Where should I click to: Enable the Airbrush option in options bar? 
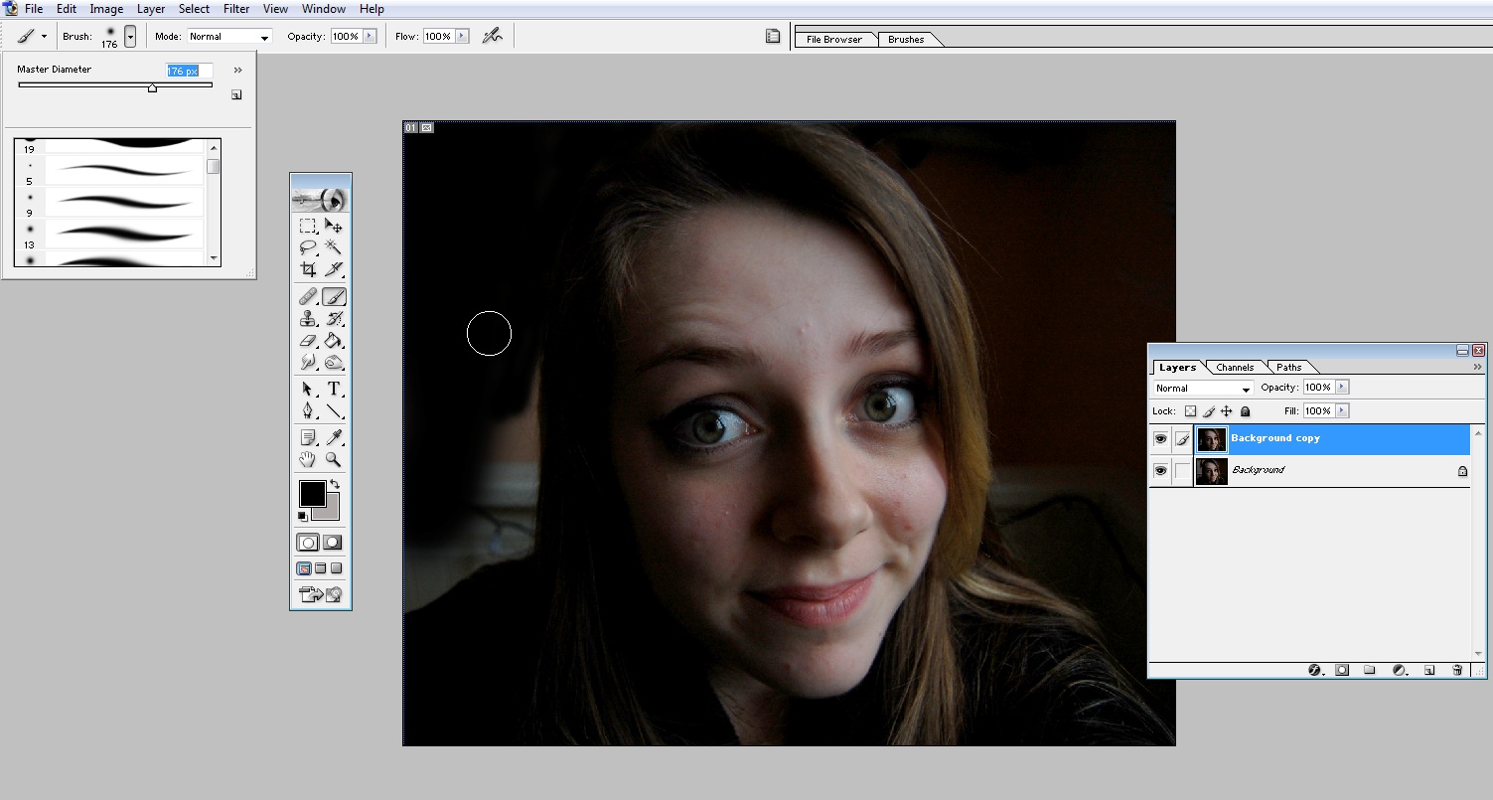pos(492,36)
